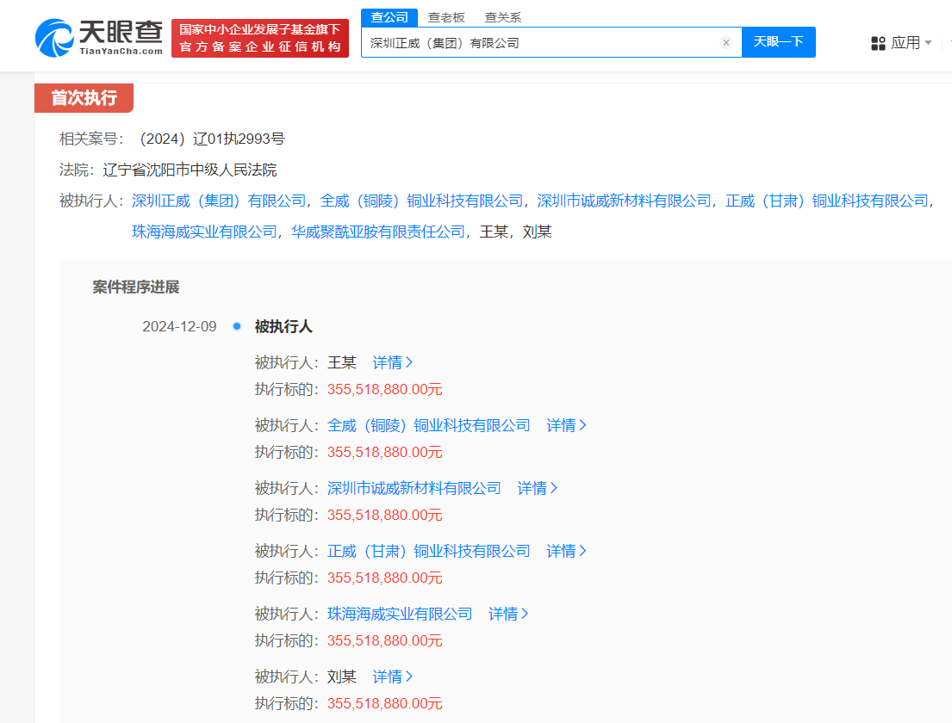Open the 应用 apps grid icon
The image size is (952, 723).
pyautogui.click(x=878, y=43)
